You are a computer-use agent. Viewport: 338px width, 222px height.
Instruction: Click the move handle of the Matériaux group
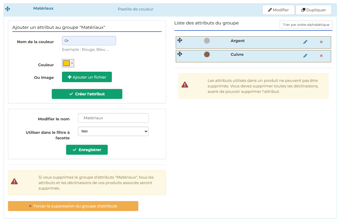tap(8, 9)
